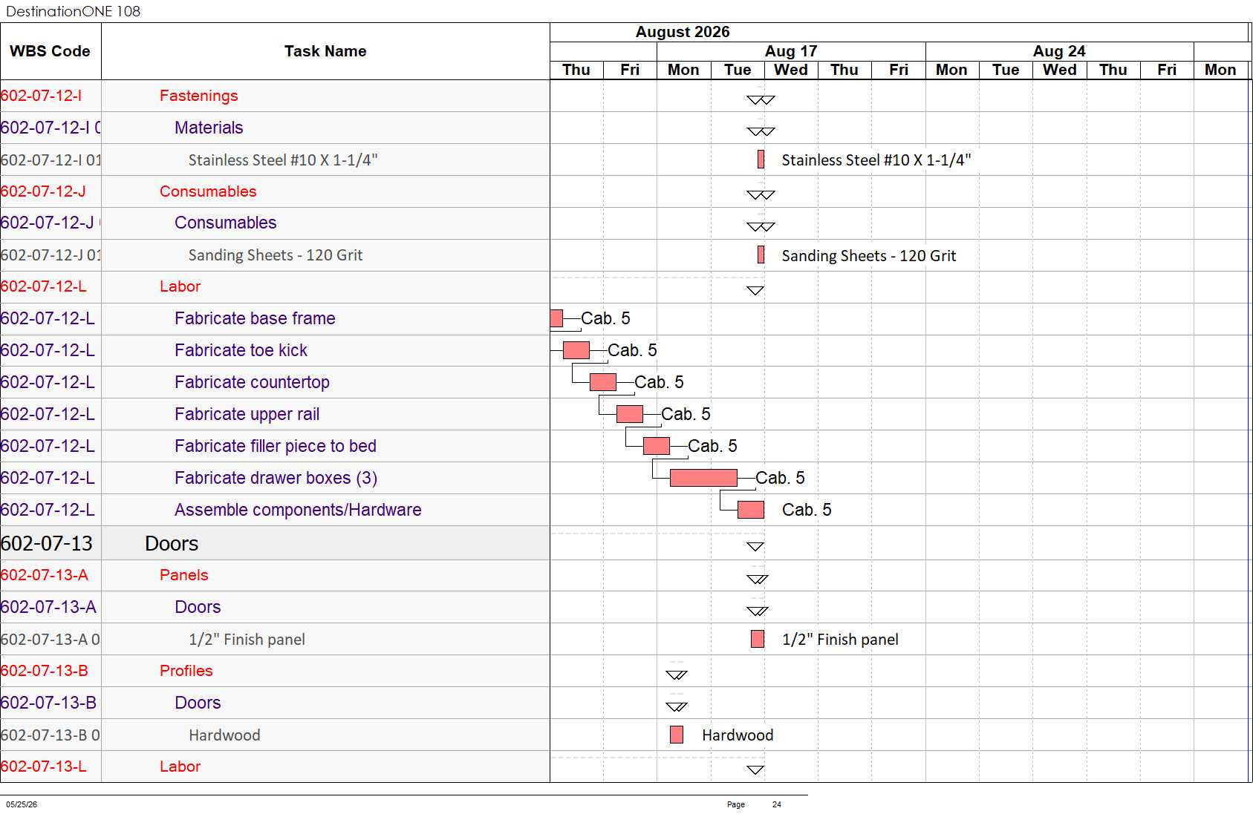Click the Fabricate countertop Gantt bar
The width and height of the screenshot is (1253, 814).
coord(603,382)
